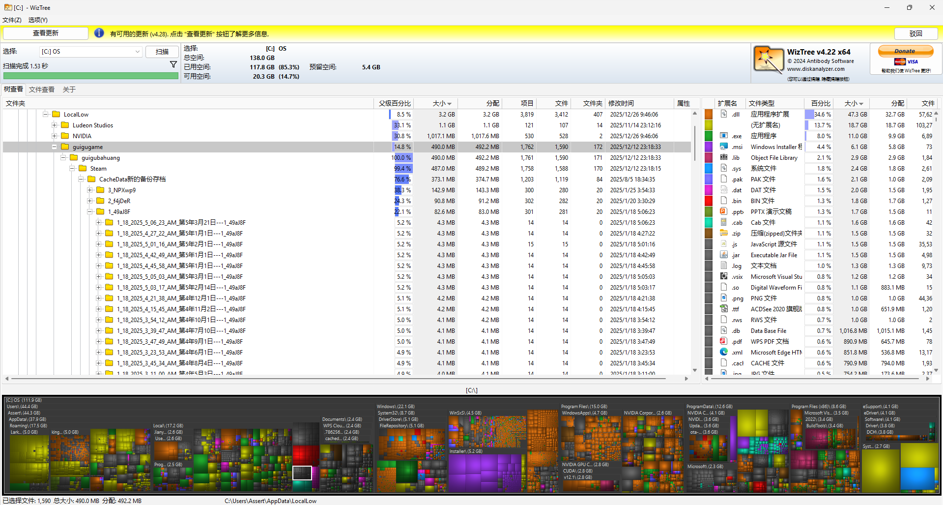This screenshot has width=943, height=505.
Task: Click the WizTree wizard logo icon
Action: (768, 60)
